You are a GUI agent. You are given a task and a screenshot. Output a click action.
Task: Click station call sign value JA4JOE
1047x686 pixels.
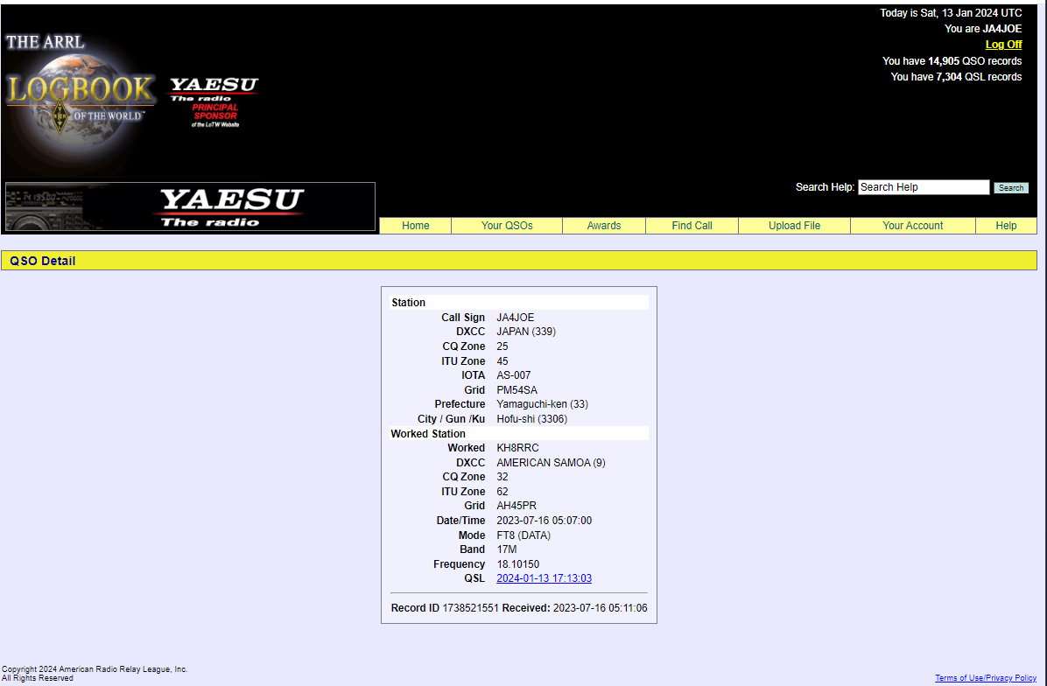(516, 318)
